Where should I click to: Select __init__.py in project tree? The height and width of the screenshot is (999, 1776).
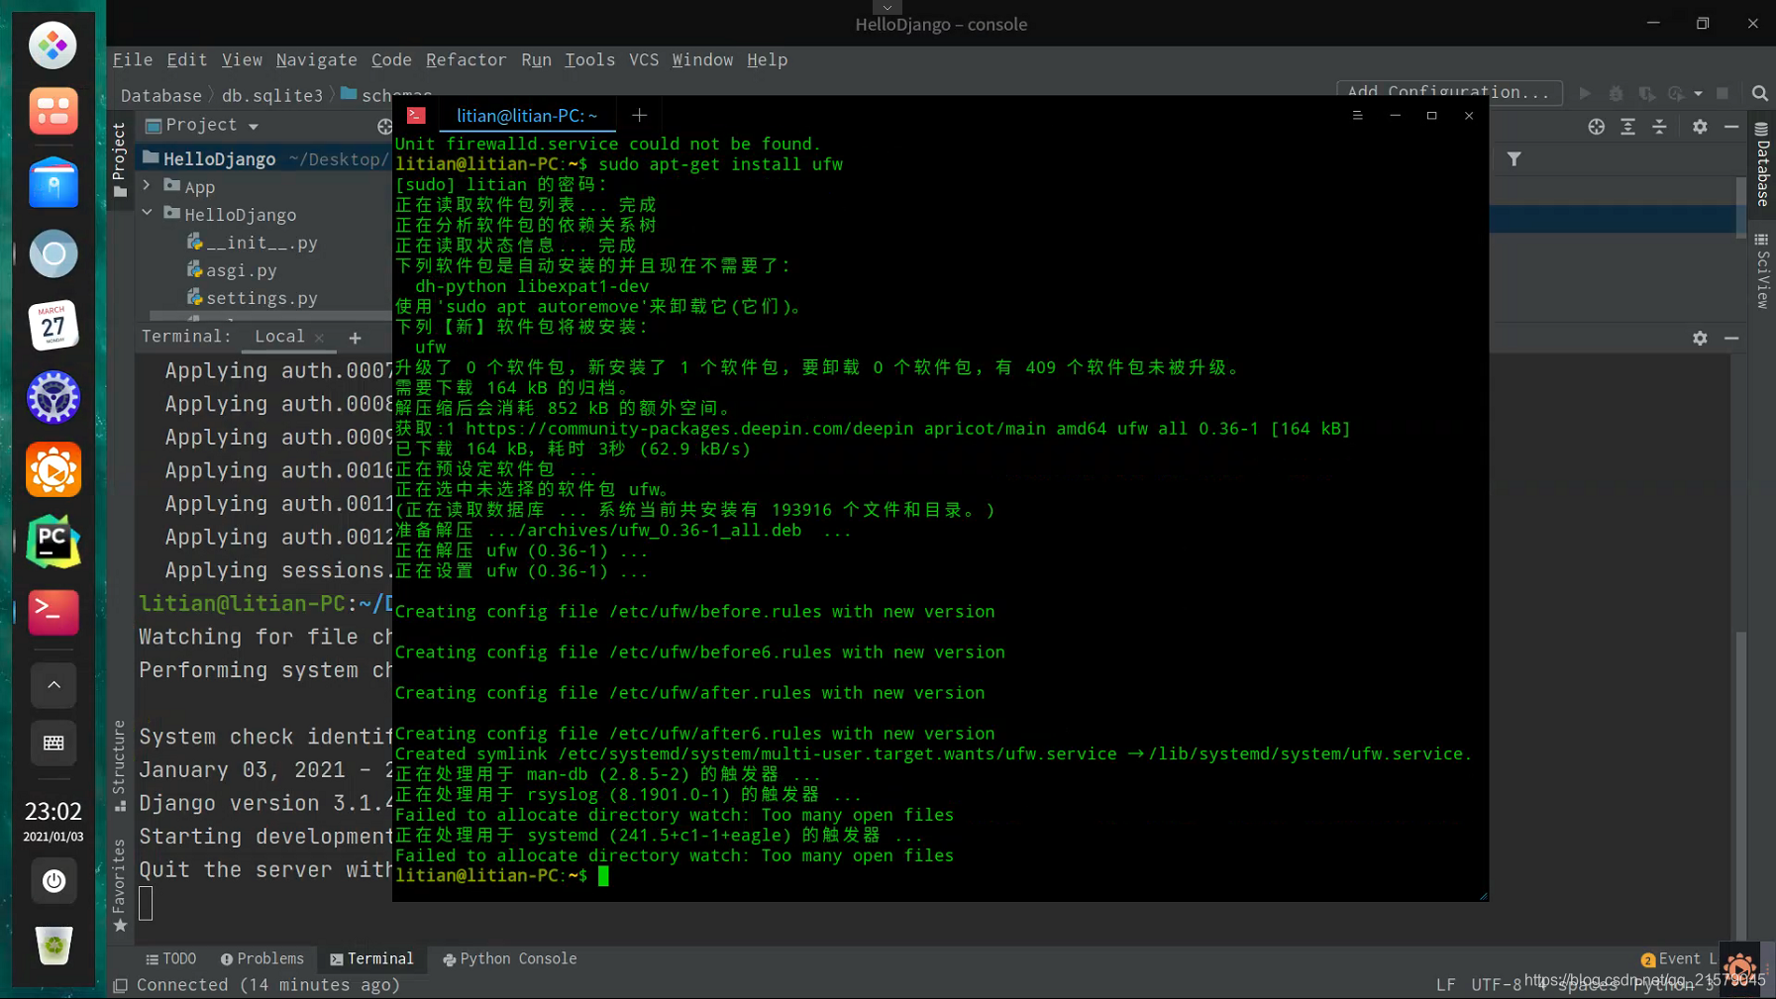click(x=261, y=242)
